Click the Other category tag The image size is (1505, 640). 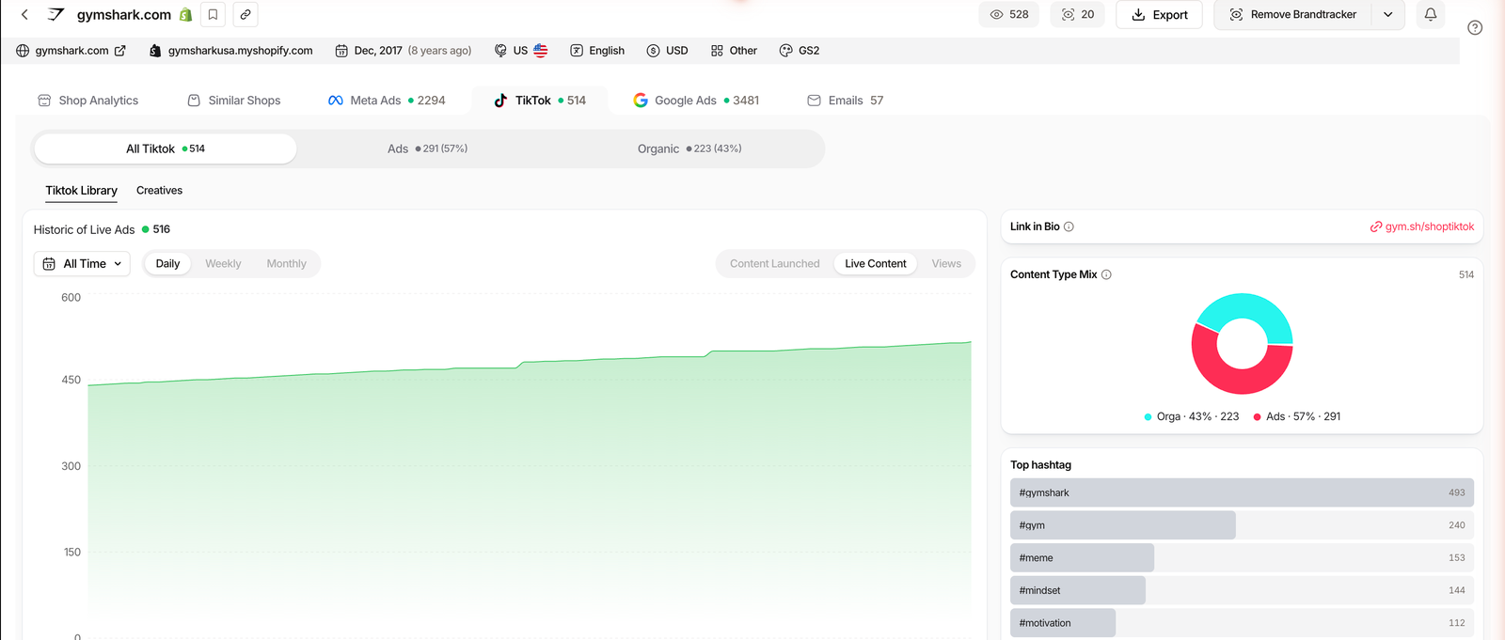734,51
